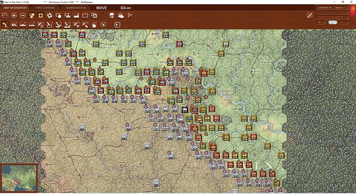Switch to the INFO SCREENS tab
Viewport: 356px width, 194px height.
pos(45,8)
